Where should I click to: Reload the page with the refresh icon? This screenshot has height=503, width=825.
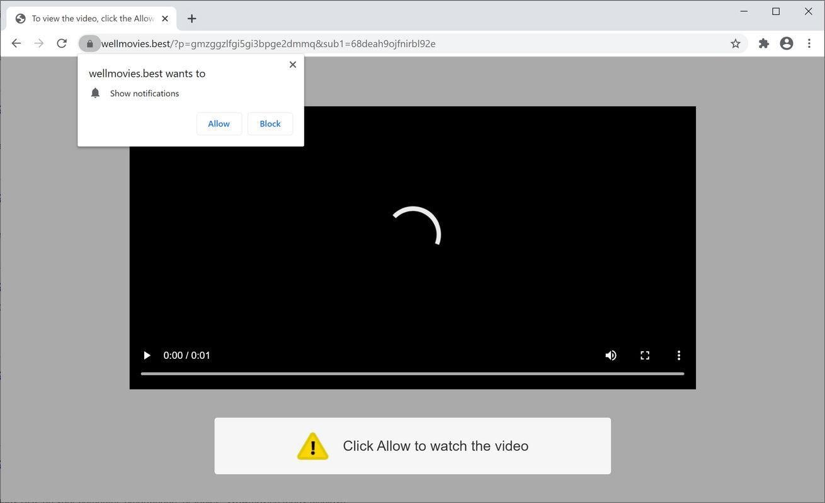(x=61, y=43)
